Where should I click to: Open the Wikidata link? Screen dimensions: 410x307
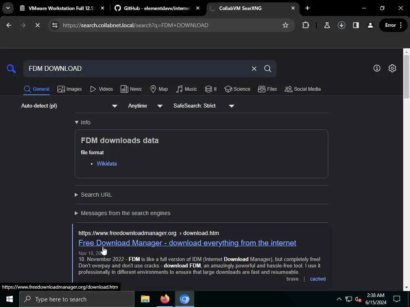[107, 163]
